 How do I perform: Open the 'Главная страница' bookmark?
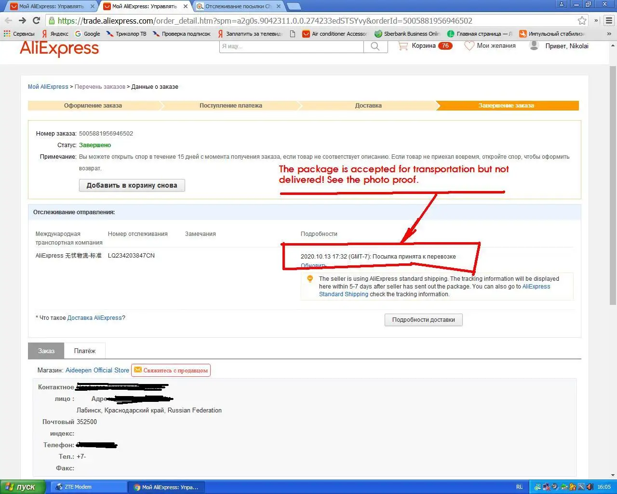point(480,34)
